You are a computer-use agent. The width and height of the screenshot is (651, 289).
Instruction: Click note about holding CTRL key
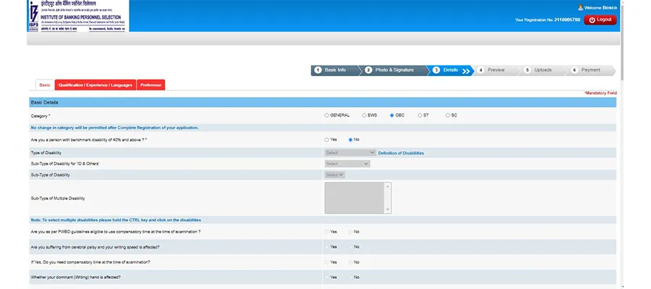(116, 220)
